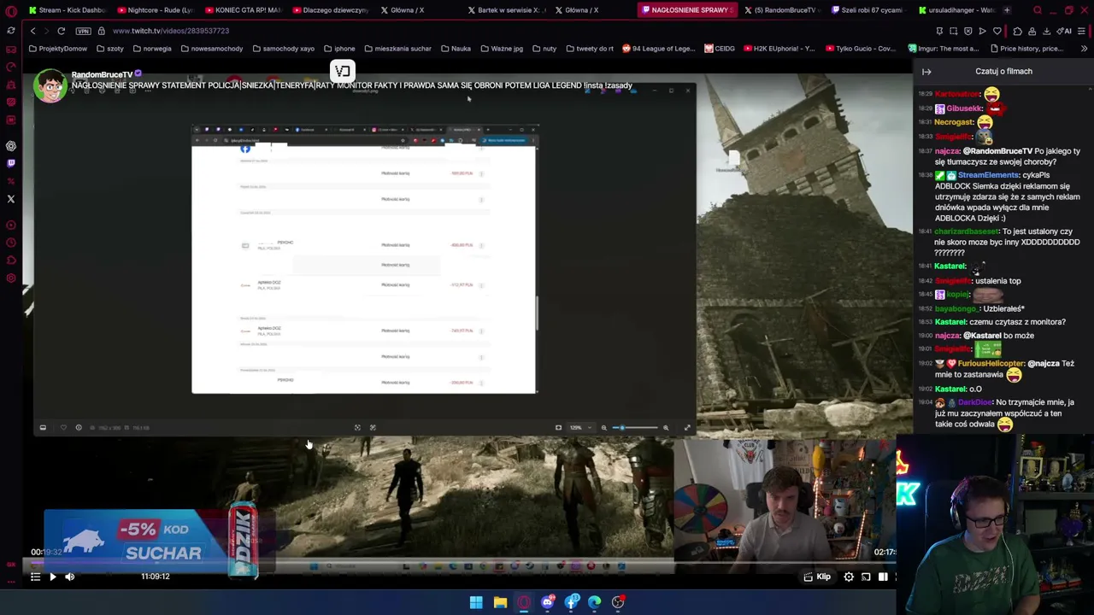
Task: Open the browser tab search icon
Action: 1038,10
